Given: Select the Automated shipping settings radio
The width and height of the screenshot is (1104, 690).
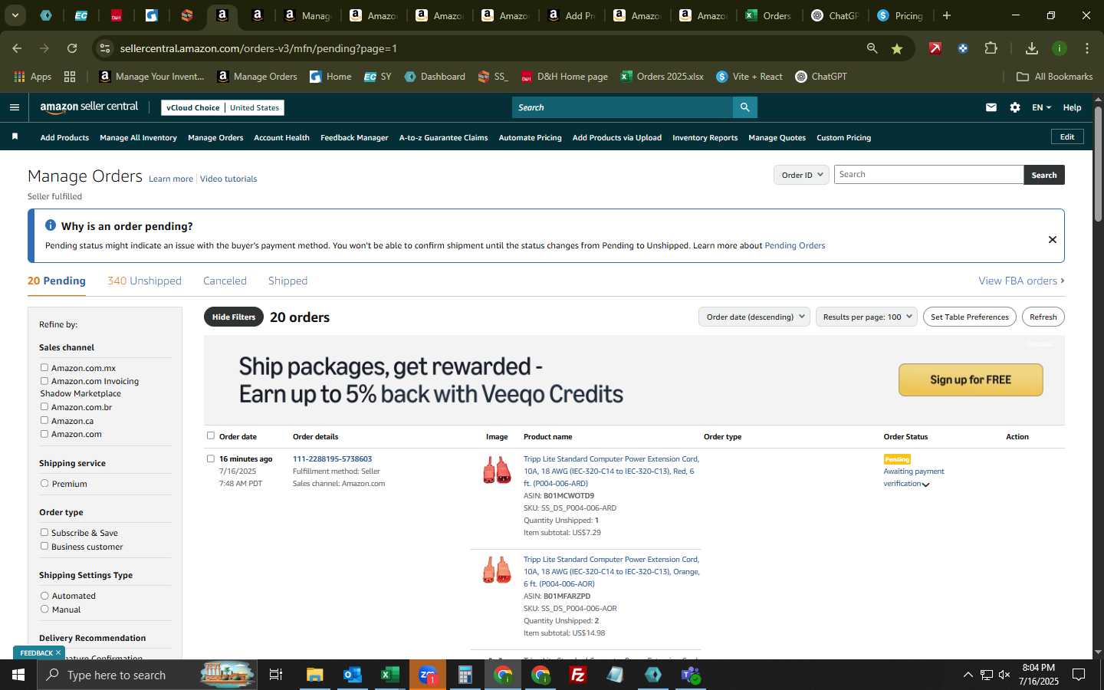Looking at the screenshot, I should click(44, 595).
